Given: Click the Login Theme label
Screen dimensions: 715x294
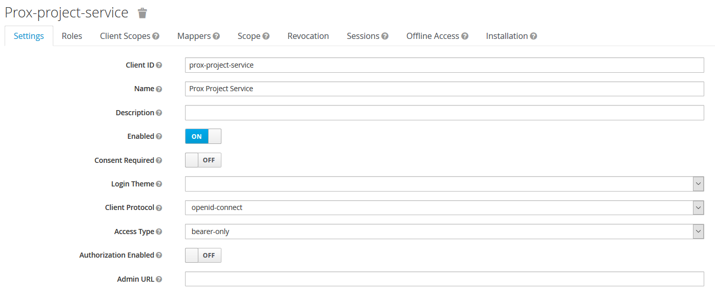Looking at the screenshot, I should coord(133,184).
